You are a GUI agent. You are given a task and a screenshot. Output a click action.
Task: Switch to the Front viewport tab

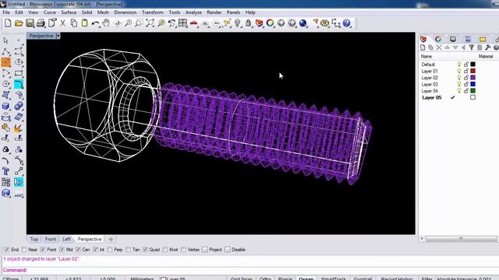point(50,240)
